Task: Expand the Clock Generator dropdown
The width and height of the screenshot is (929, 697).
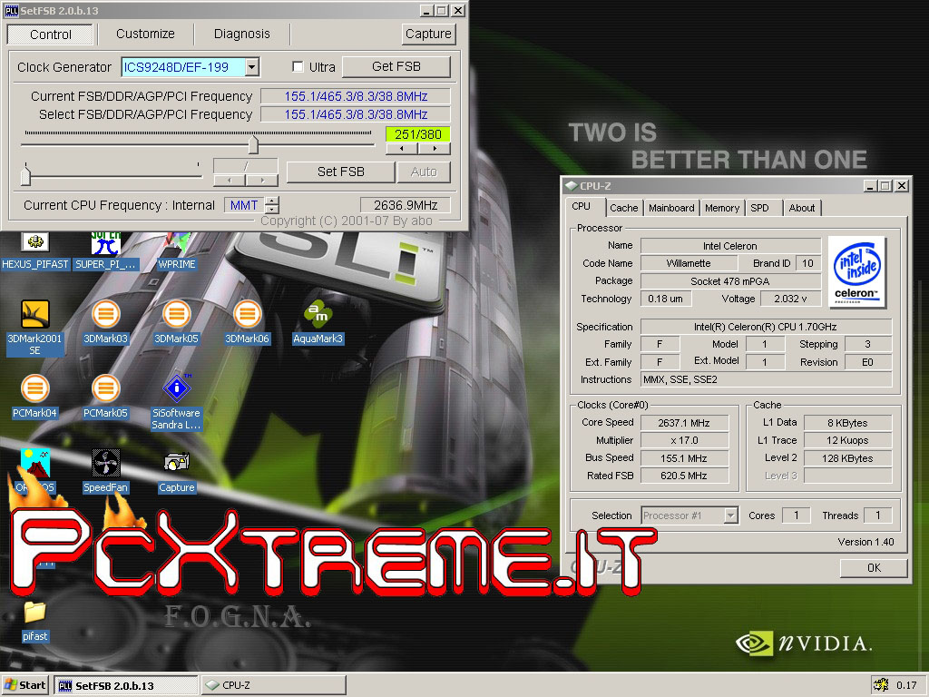Action: point(252,67)
